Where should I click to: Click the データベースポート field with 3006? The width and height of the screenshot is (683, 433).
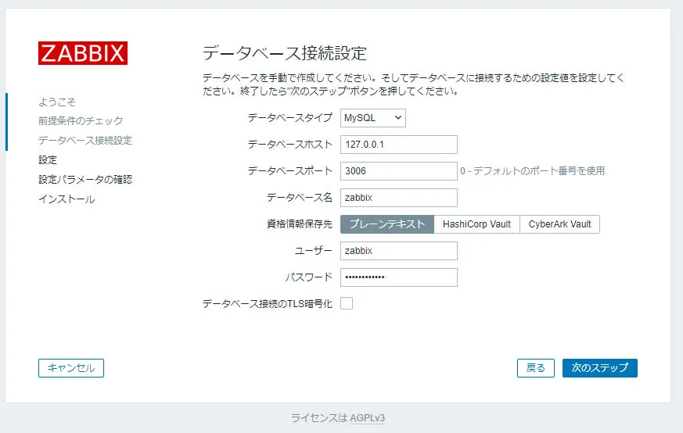click(398, 171)
